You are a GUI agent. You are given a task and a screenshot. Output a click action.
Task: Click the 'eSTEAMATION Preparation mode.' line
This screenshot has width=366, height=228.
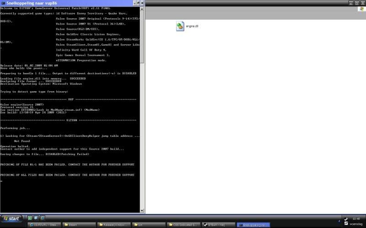[81, 60]
